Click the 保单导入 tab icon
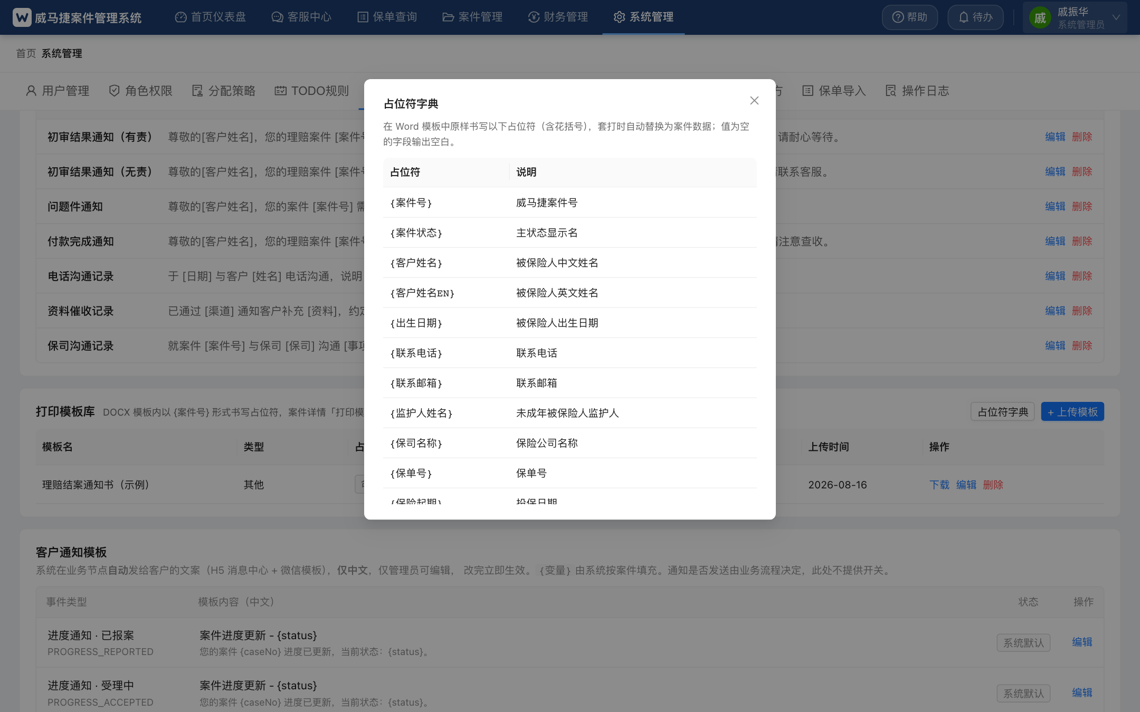This screenshot has height=712, width=1140. pos(807,91)
